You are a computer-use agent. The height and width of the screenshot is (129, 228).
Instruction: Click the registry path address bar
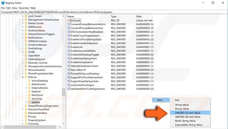tap(114, 12)
